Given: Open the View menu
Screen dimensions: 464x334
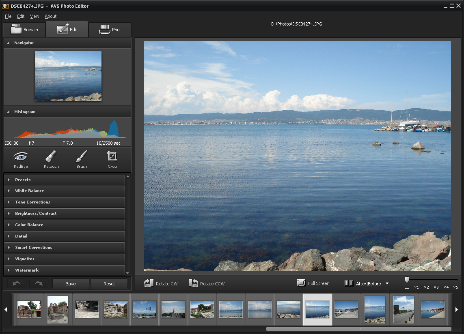Looking at the screenshot, I should (x=35, y=16).
